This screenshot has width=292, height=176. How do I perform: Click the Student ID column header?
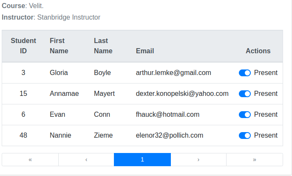[23, 46]
